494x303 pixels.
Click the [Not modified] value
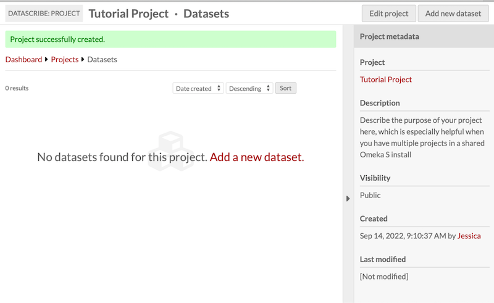[384, 276]
